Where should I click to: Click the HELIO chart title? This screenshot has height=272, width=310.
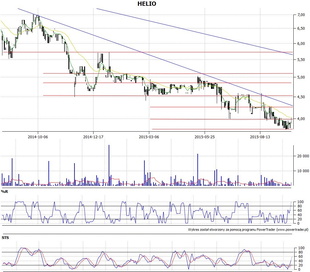point(147,4)
